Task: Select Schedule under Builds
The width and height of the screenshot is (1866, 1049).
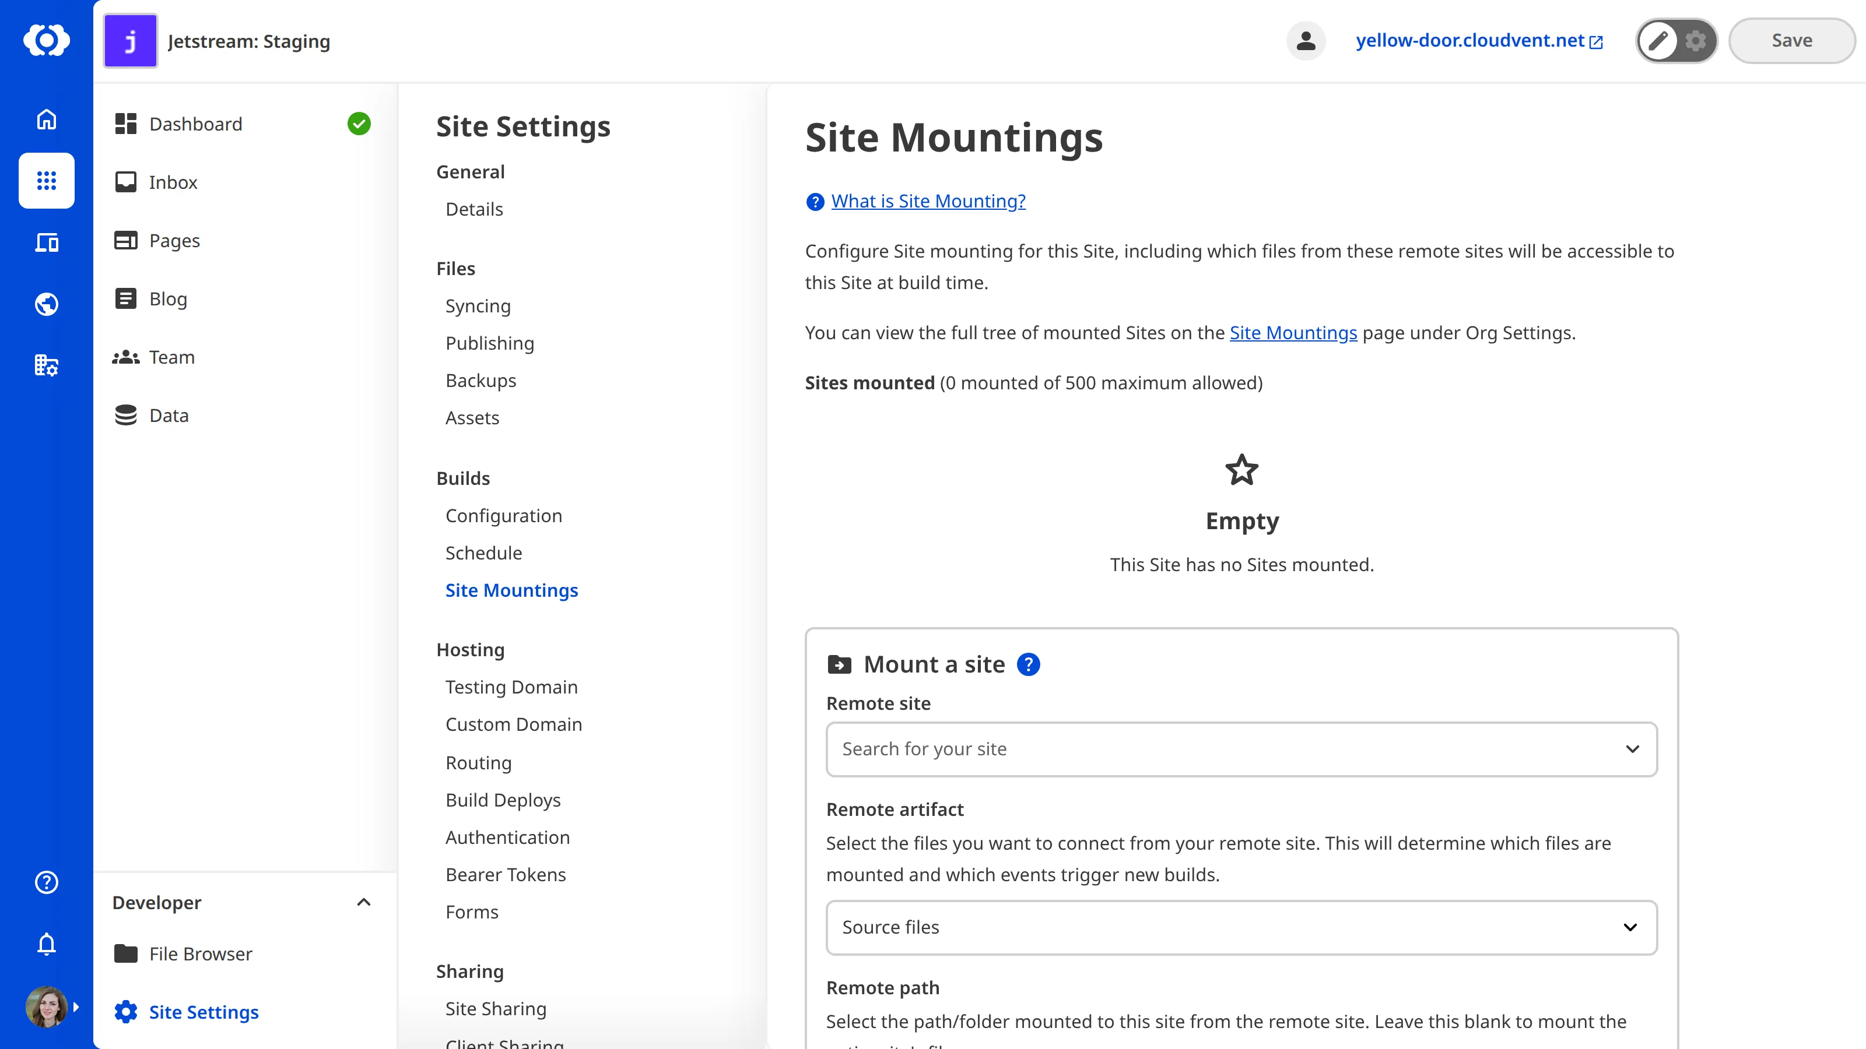Action: pos(484,553)
